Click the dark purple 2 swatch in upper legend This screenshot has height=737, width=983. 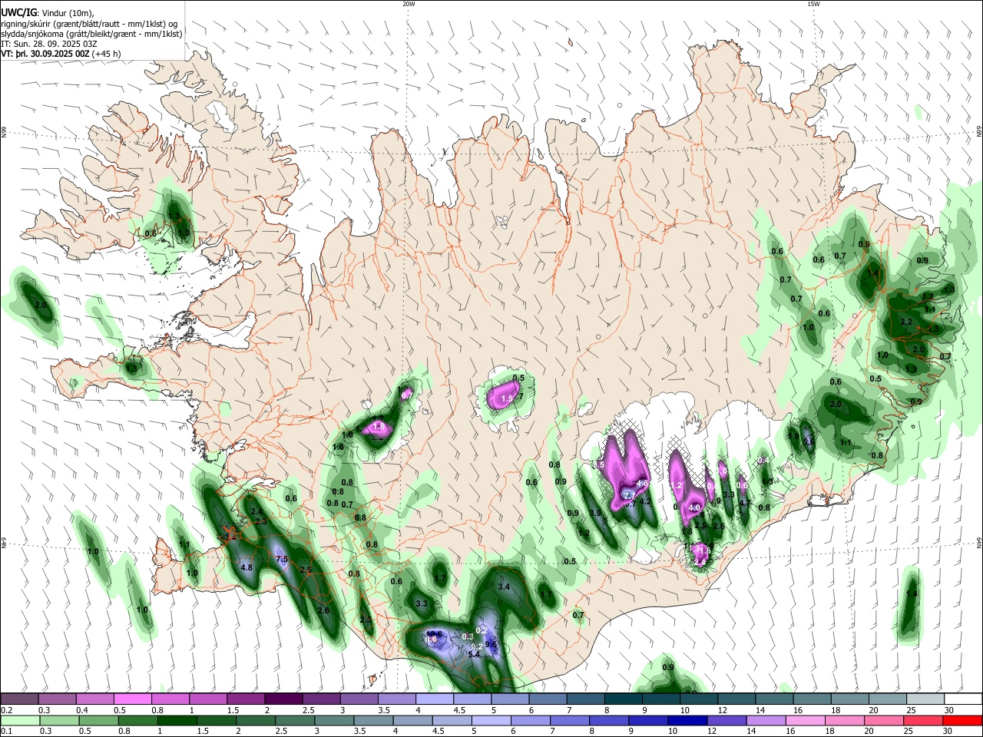[x=283, y=699]
